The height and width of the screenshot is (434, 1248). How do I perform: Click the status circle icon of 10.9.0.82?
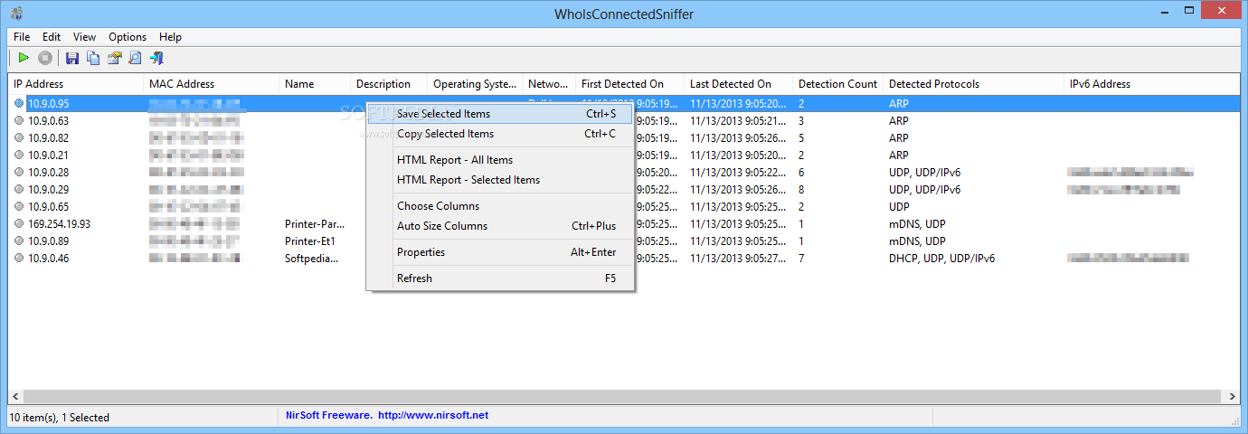(19, 138)
